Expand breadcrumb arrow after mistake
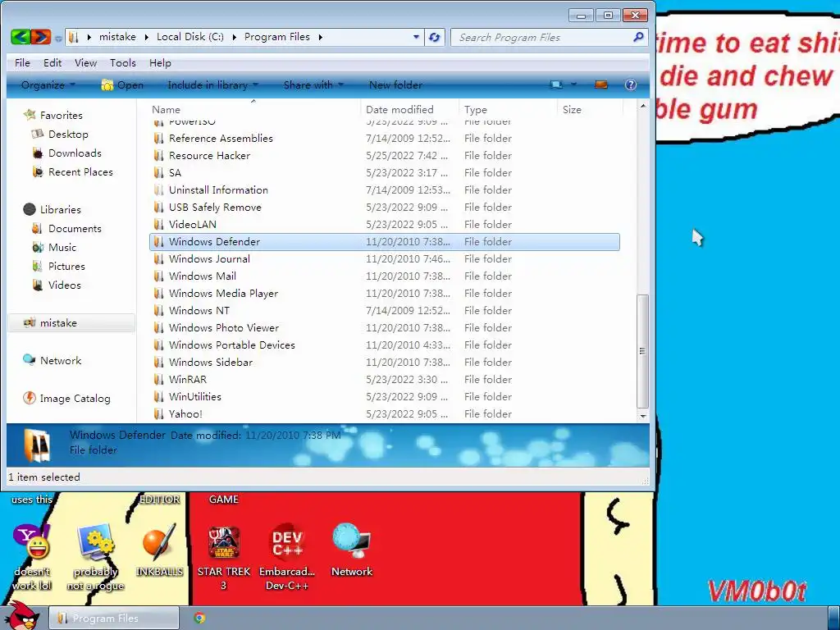This screenshot has height=630, width=840. [146, 37]
